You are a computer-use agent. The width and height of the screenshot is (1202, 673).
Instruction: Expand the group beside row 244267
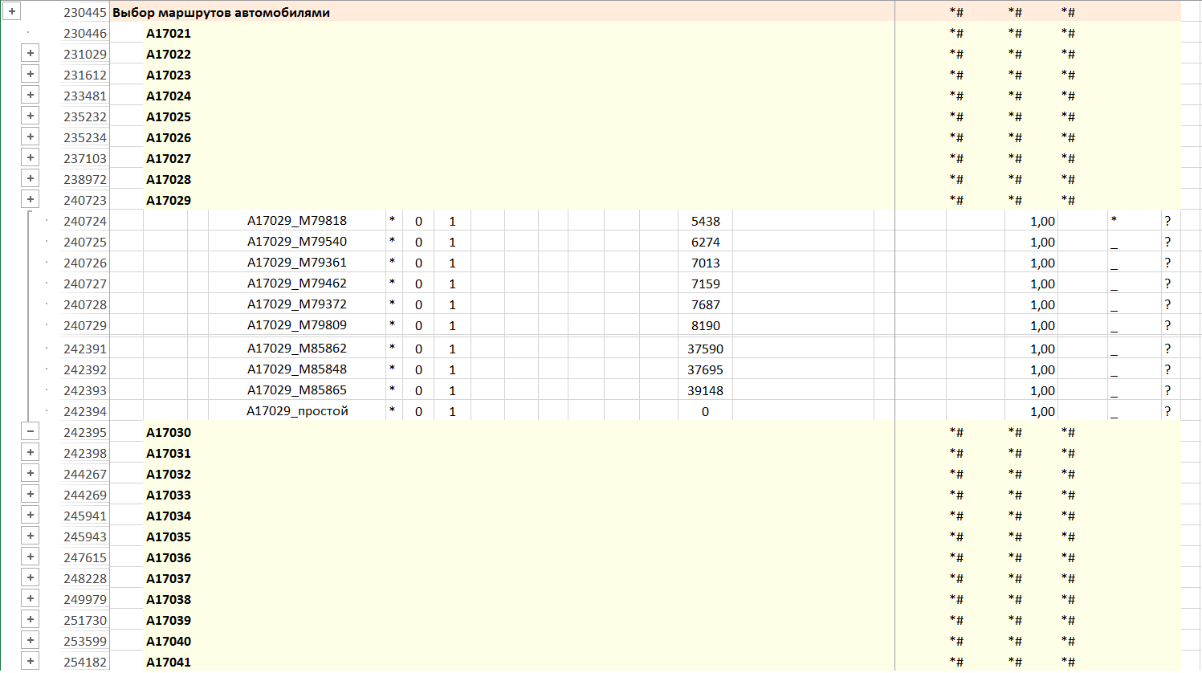click(x=31, y=474)
